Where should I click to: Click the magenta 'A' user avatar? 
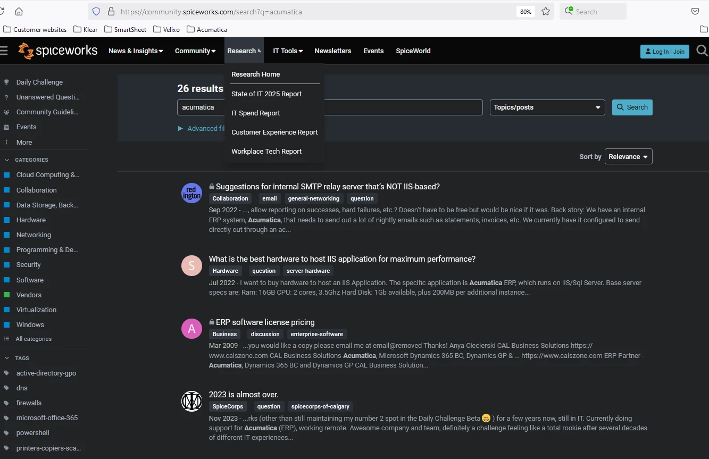pyautogui.click(x=191, y=329)
